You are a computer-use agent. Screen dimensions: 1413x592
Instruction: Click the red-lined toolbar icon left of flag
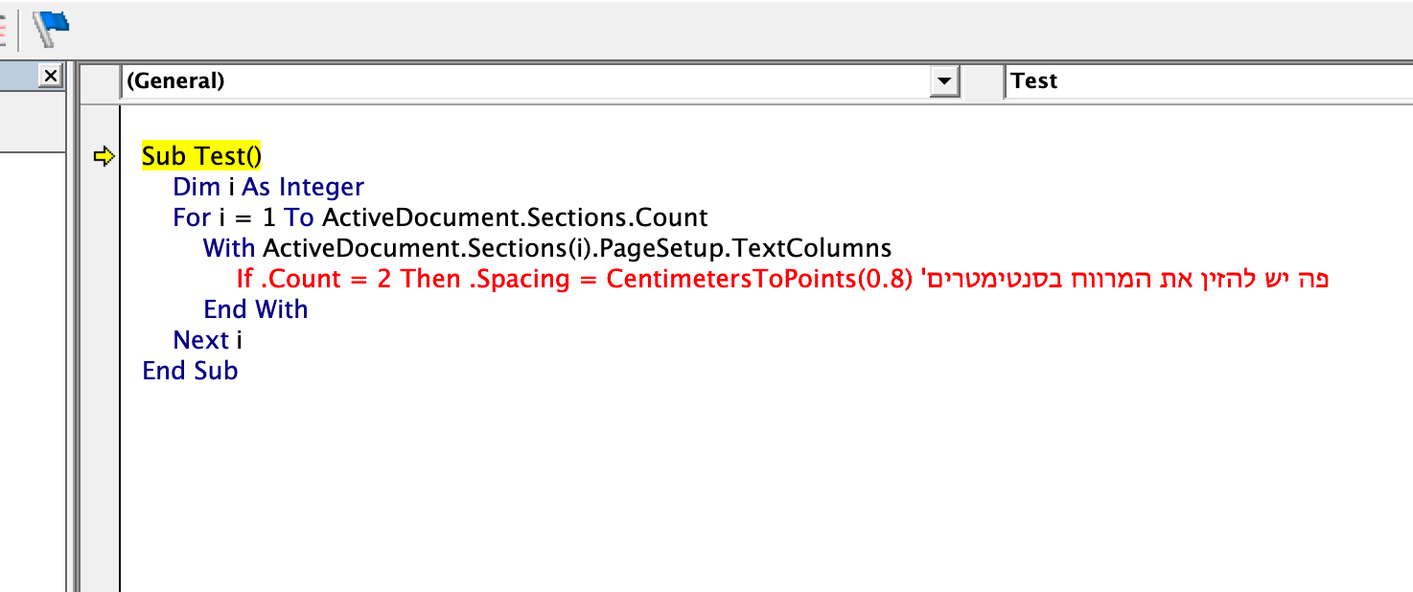point(4,29)
